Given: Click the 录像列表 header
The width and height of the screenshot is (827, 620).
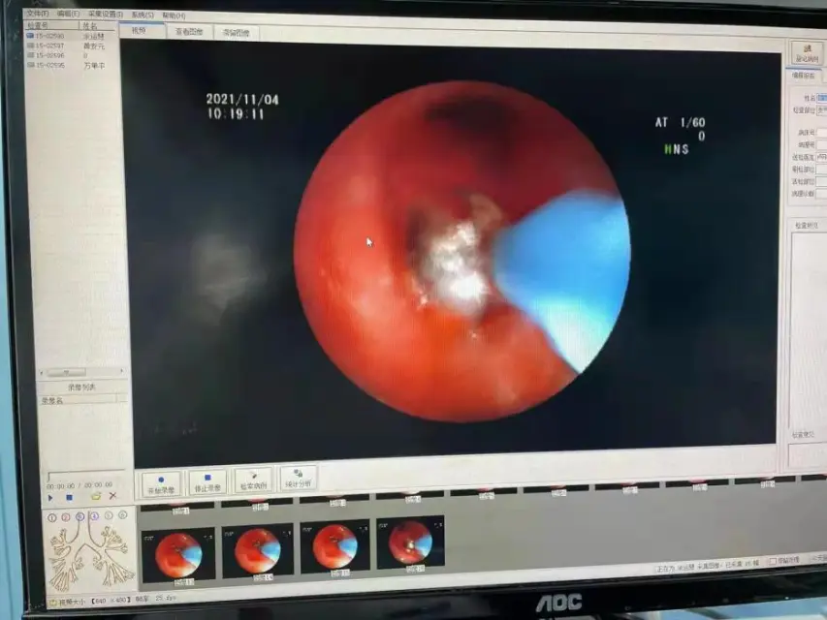Looking at the screenshot, I should [x=81, y=387].
